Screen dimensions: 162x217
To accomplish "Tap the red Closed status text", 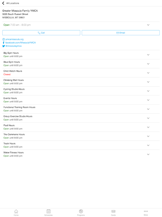I will click(x=7, y=74).
